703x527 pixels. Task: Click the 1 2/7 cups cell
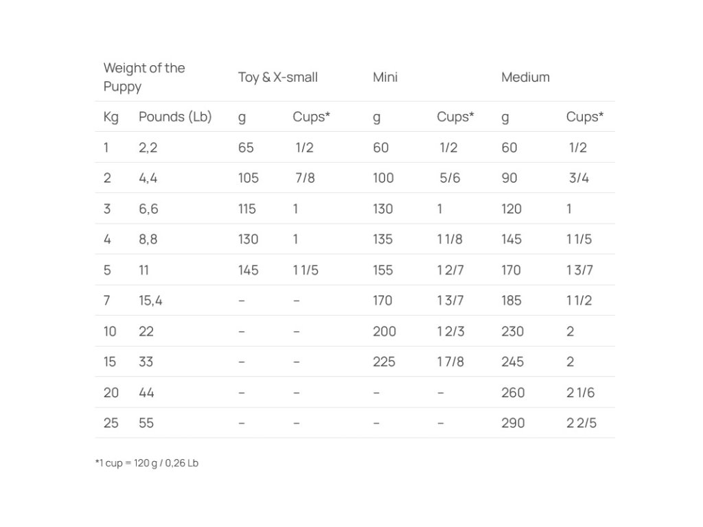450,270
